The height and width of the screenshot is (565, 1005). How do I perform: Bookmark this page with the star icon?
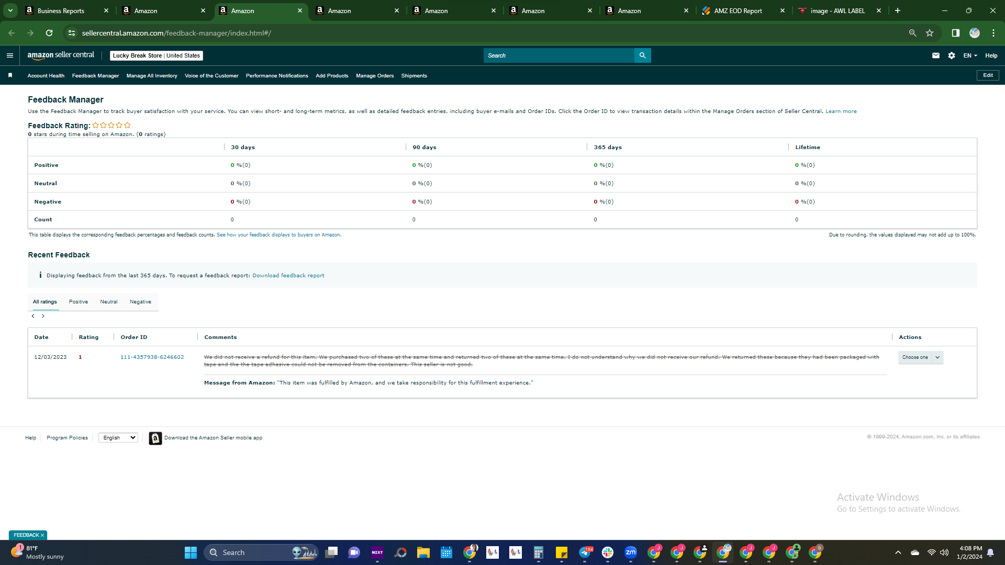[x=930, y=33]
